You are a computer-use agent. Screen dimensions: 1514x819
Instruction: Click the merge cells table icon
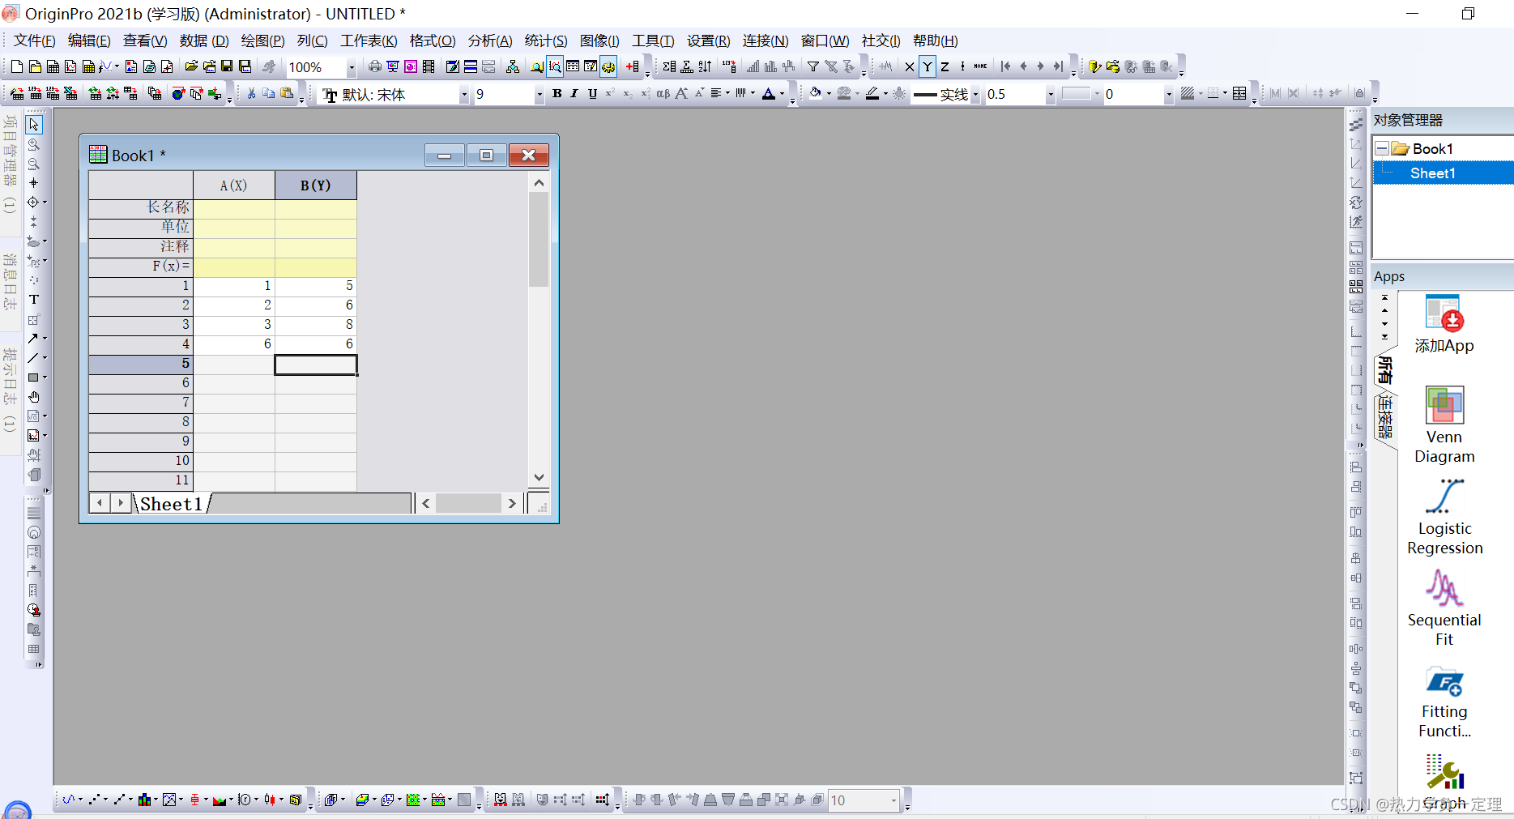click(x=1239, y=94)
